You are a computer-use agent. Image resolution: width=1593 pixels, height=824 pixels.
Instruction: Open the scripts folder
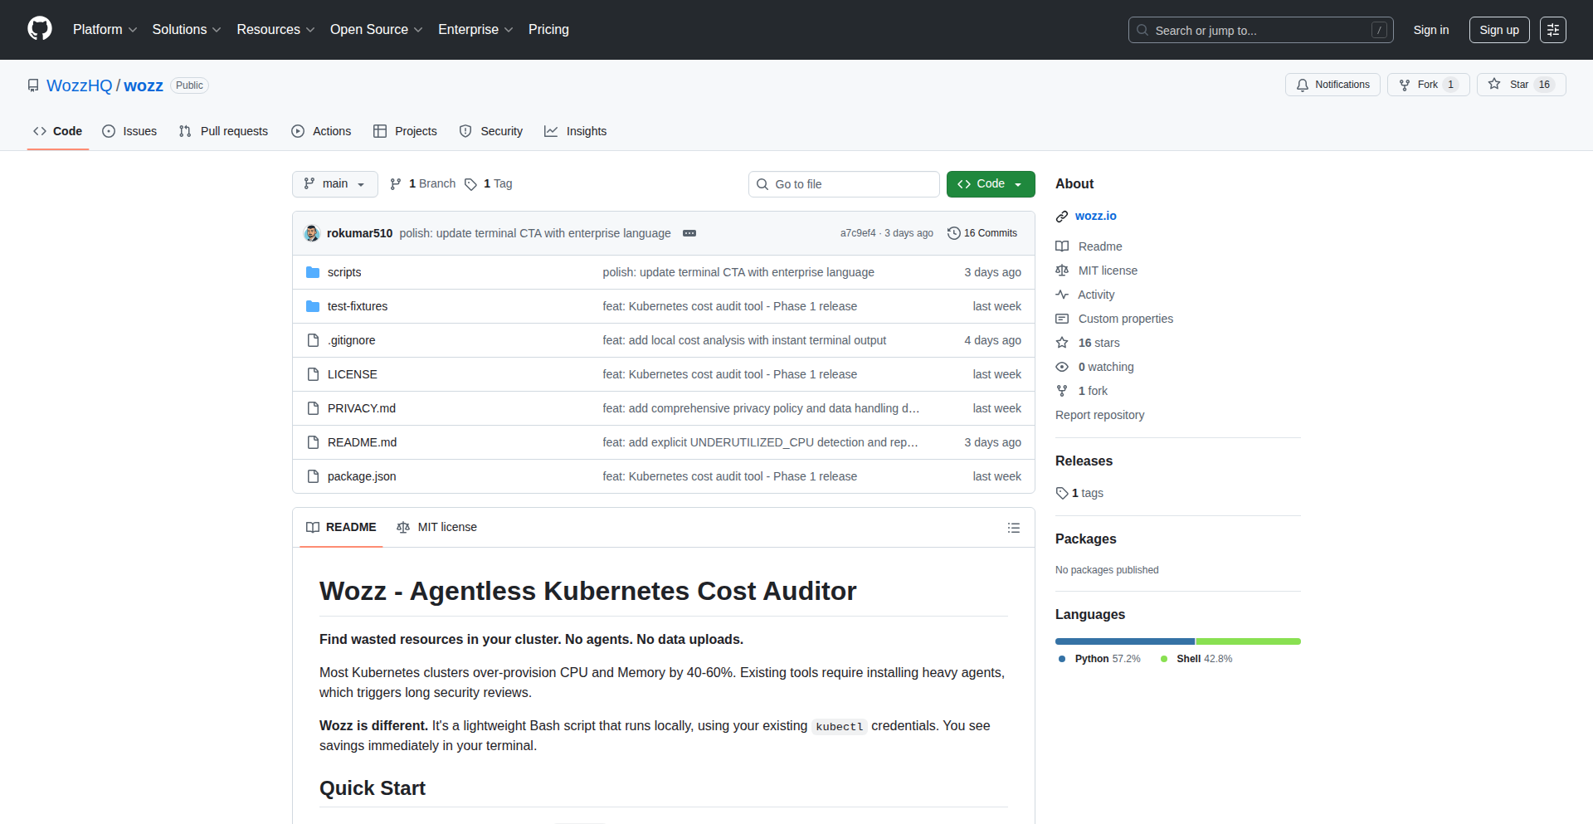click(343, 271)
